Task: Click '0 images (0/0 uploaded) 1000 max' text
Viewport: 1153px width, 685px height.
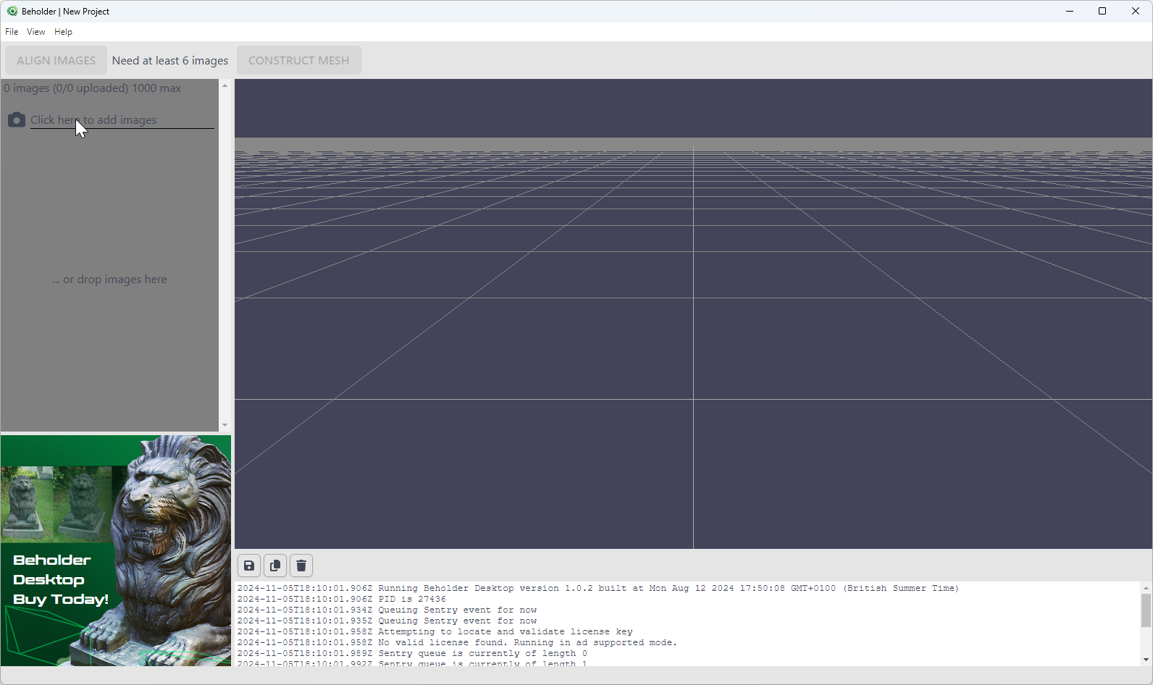Action: [93, 88]
